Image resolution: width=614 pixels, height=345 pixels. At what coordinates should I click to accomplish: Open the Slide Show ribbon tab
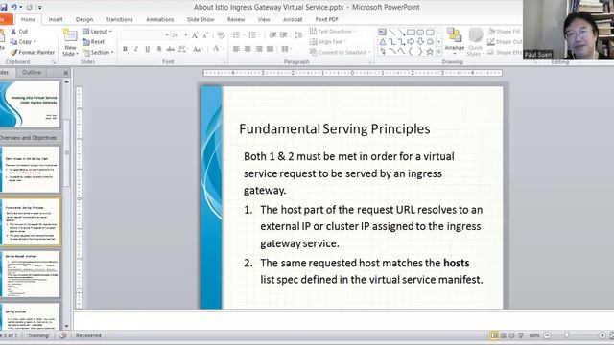pos(201,19)
